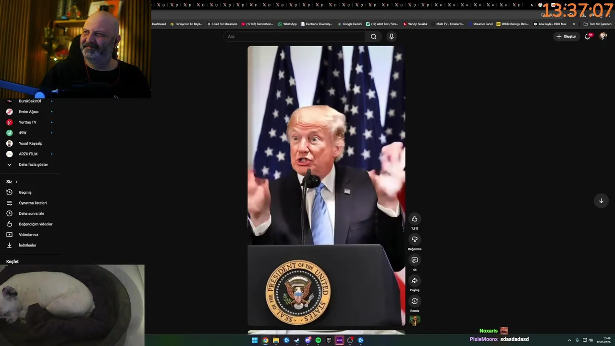Open the Siz section chevron
The image size is (615, 346).
pos(16,182)
